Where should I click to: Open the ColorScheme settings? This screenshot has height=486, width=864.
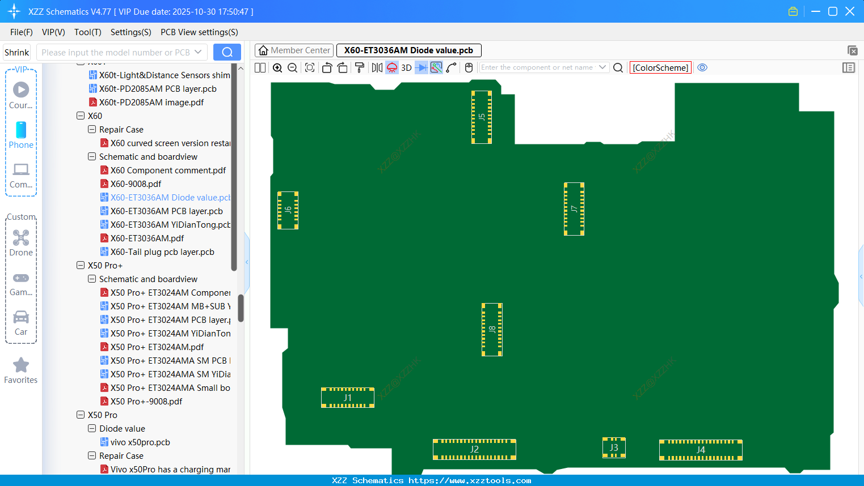[x=660, y=67]
